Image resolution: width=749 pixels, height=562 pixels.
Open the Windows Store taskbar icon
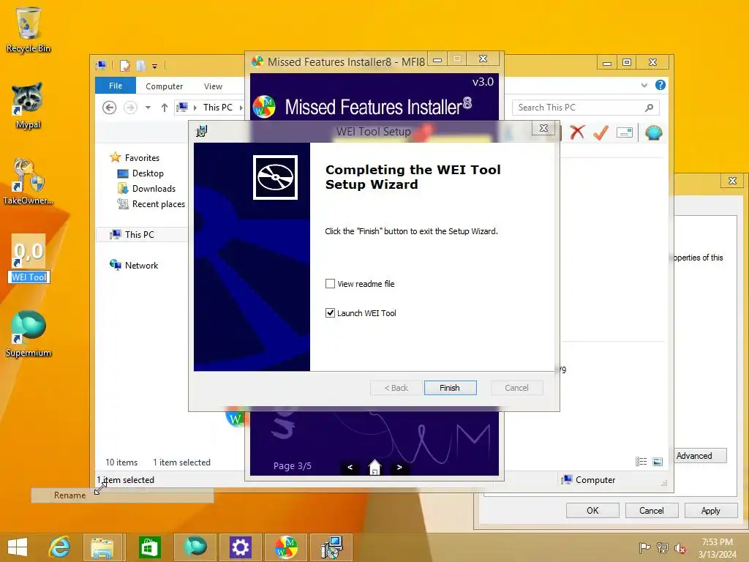tap(149, 547)
